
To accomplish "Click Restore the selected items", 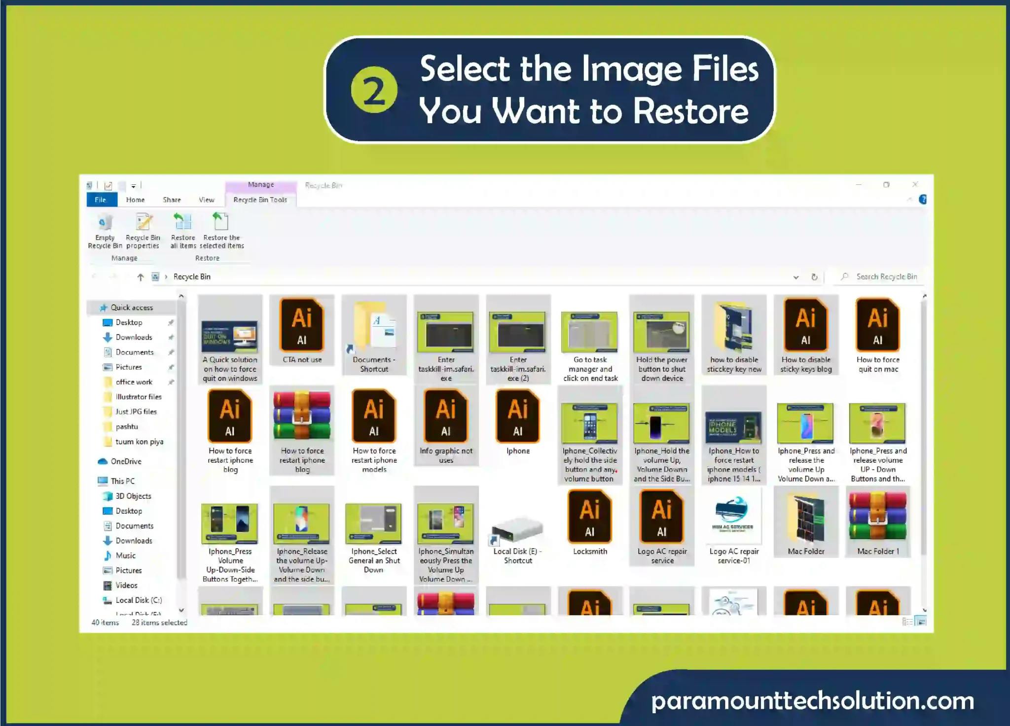I will [221, 231].
